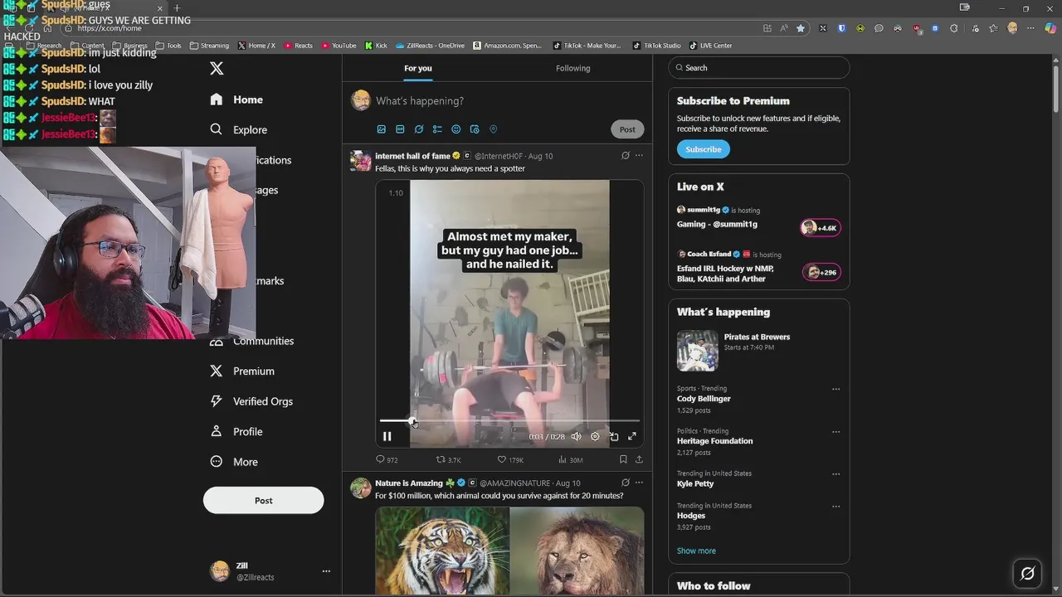The image size is (1062, 597).
Task: Open the Home page from the sidebar
Action: coord(237,99)
